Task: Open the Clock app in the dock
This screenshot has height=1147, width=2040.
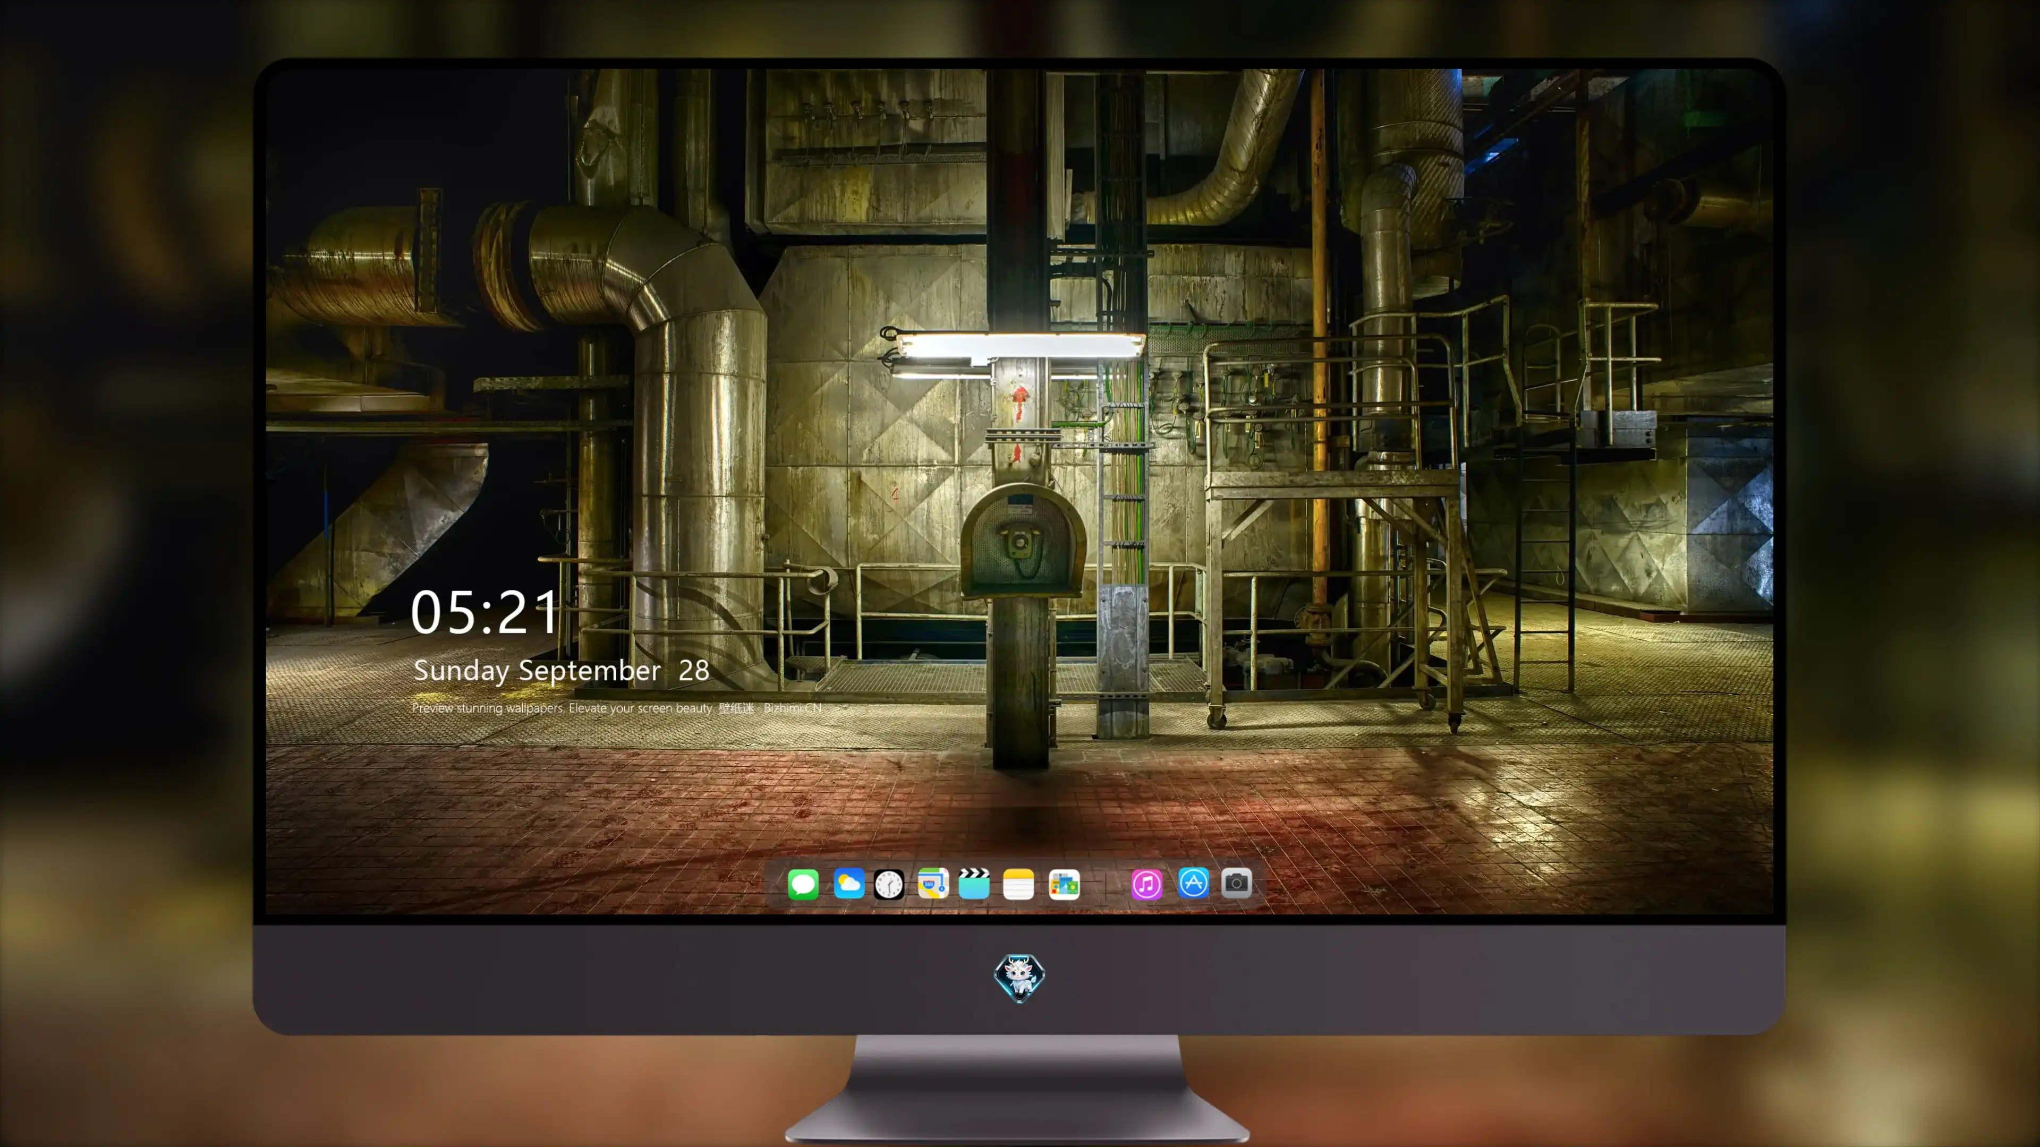Action: pos(889,884)
